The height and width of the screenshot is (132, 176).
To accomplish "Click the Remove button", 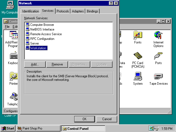I will coord(57,64).
